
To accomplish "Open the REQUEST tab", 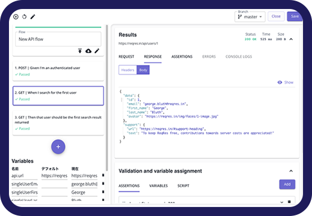I will point(126,57).
